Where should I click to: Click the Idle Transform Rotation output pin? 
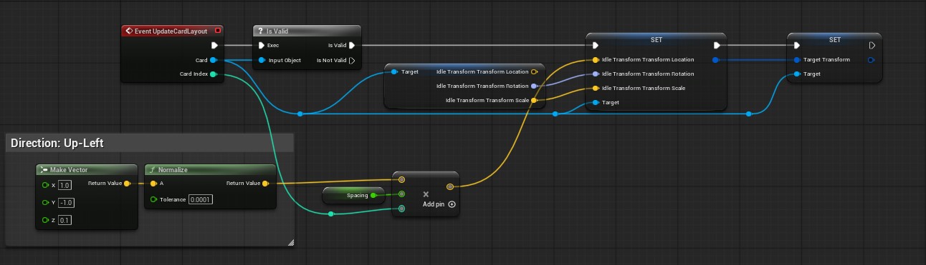534,86
